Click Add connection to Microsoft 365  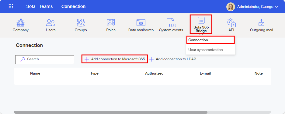point(115,59)
